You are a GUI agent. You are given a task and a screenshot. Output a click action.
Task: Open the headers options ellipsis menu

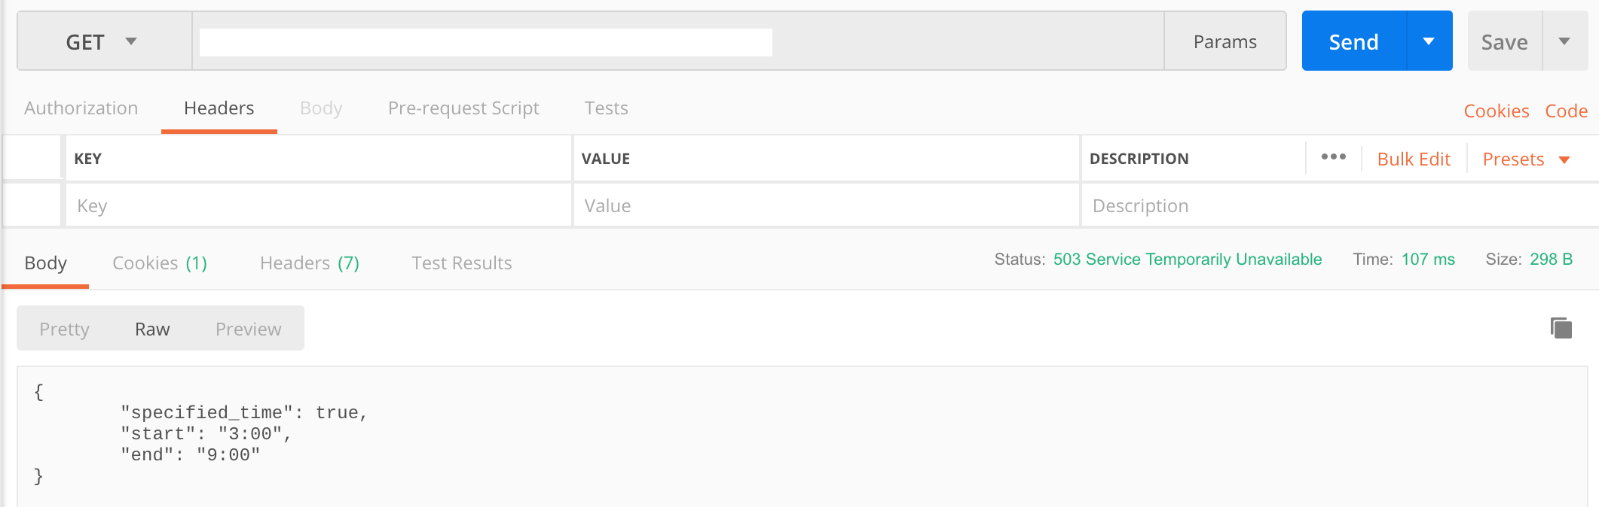pyautogui.click(x=1334, y=156)
